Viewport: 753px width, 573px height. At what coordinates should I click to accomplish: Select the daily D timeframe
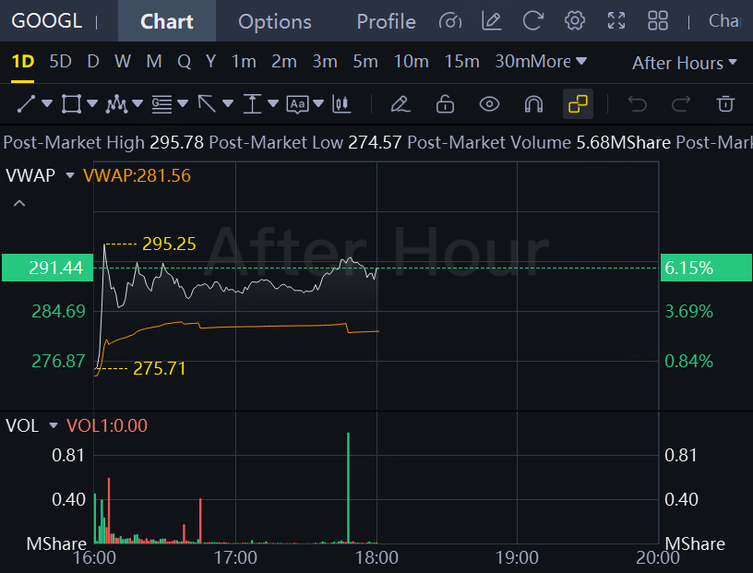pos(93,62)
